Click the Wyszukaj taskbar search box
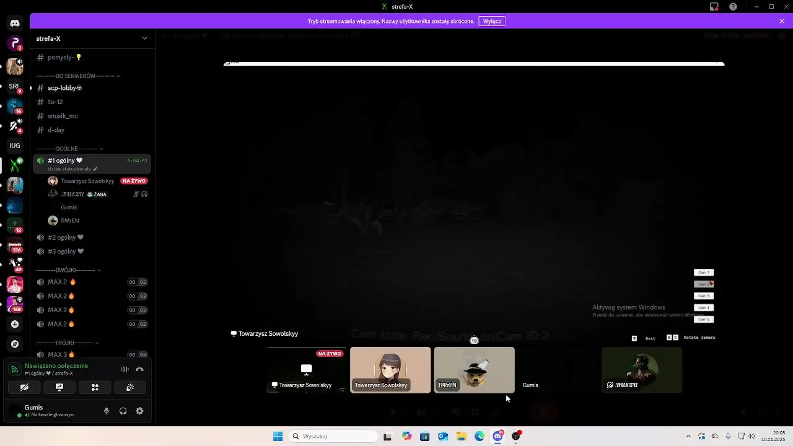Screen dimensions: 793x446 (x=334, y=436)
